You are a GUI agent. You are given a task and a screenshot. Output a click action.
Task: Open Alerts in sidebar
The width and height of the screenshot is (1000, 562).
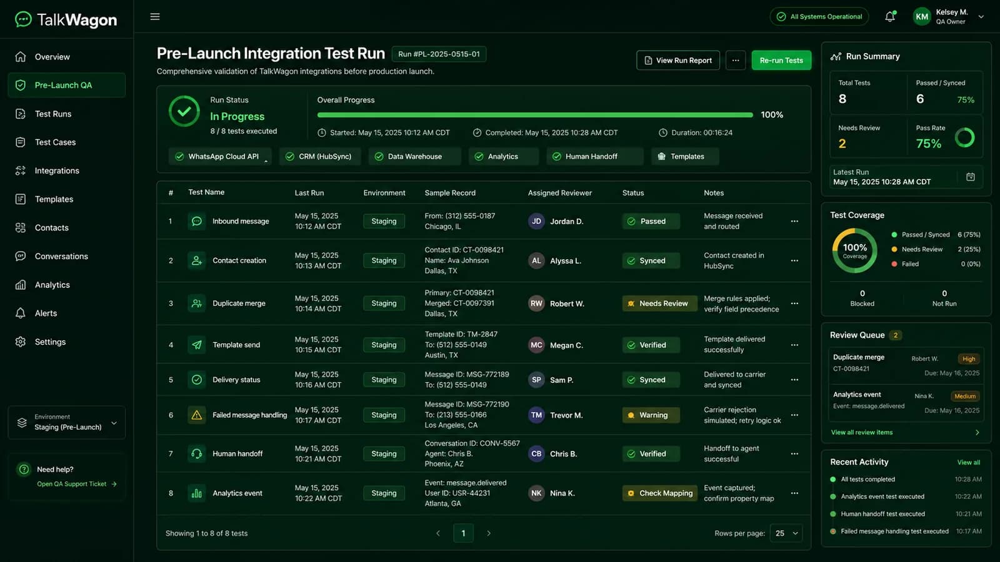67,313
